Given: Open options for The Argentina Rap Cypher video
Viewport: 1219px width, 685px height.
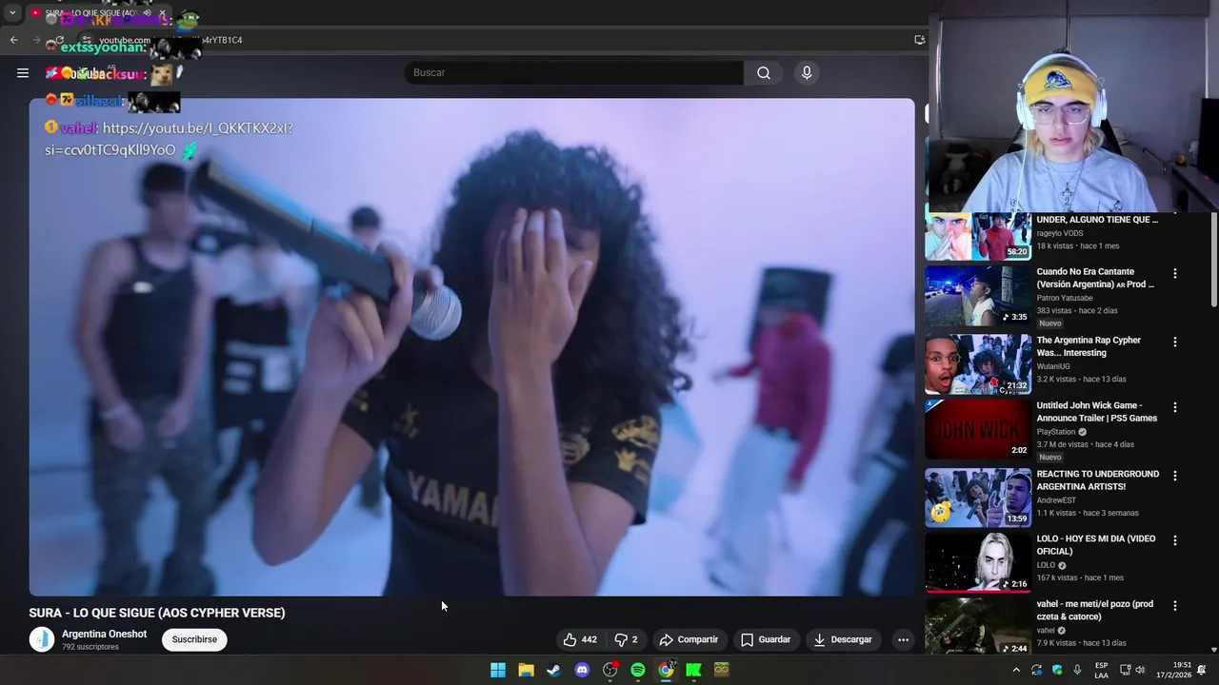Looking at the screenshot, I should (x=1174, y=342).
